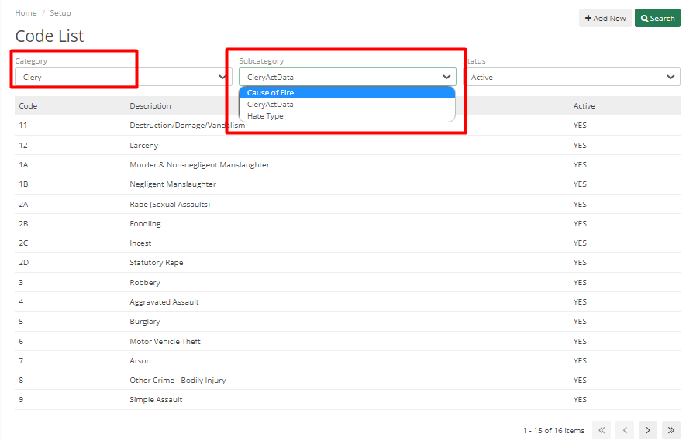Select the Fondling row
This screenshot has width=693, height=441.
pyautogui.click(x=347, y=223)
